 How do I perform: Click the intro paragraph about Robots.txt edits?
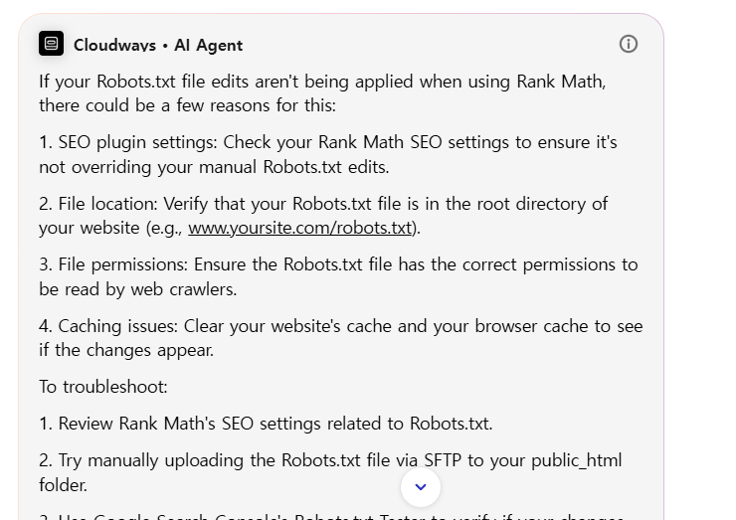coord(322,92)
